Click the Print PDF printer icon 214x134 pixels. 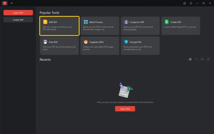[45, 42]
